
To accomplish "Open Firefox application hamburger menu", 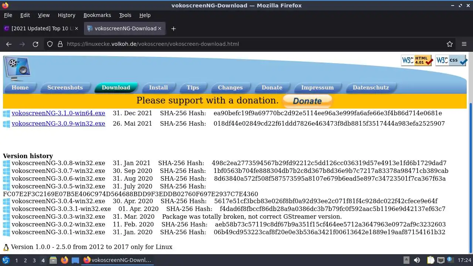I will point(464,44).
